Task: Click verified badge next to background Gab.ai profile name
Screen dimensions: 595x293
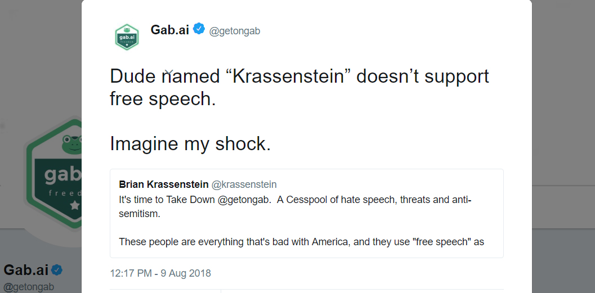Action: pos(57,271)
